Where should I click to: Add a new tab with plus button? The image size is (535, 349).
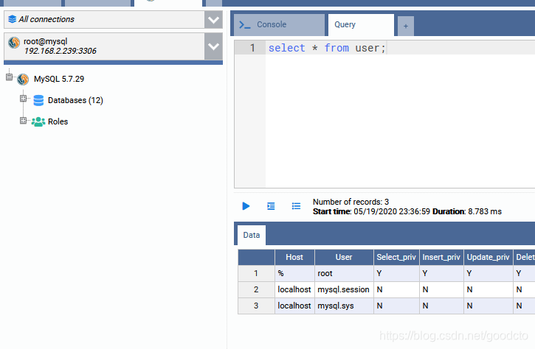(406, 26)
